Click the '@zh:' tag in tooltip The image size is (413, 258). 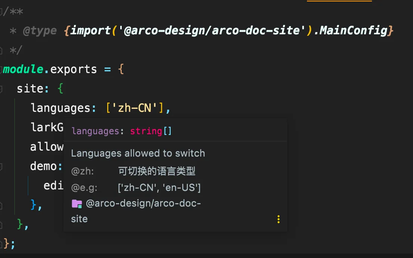click(x=83, y=172)
